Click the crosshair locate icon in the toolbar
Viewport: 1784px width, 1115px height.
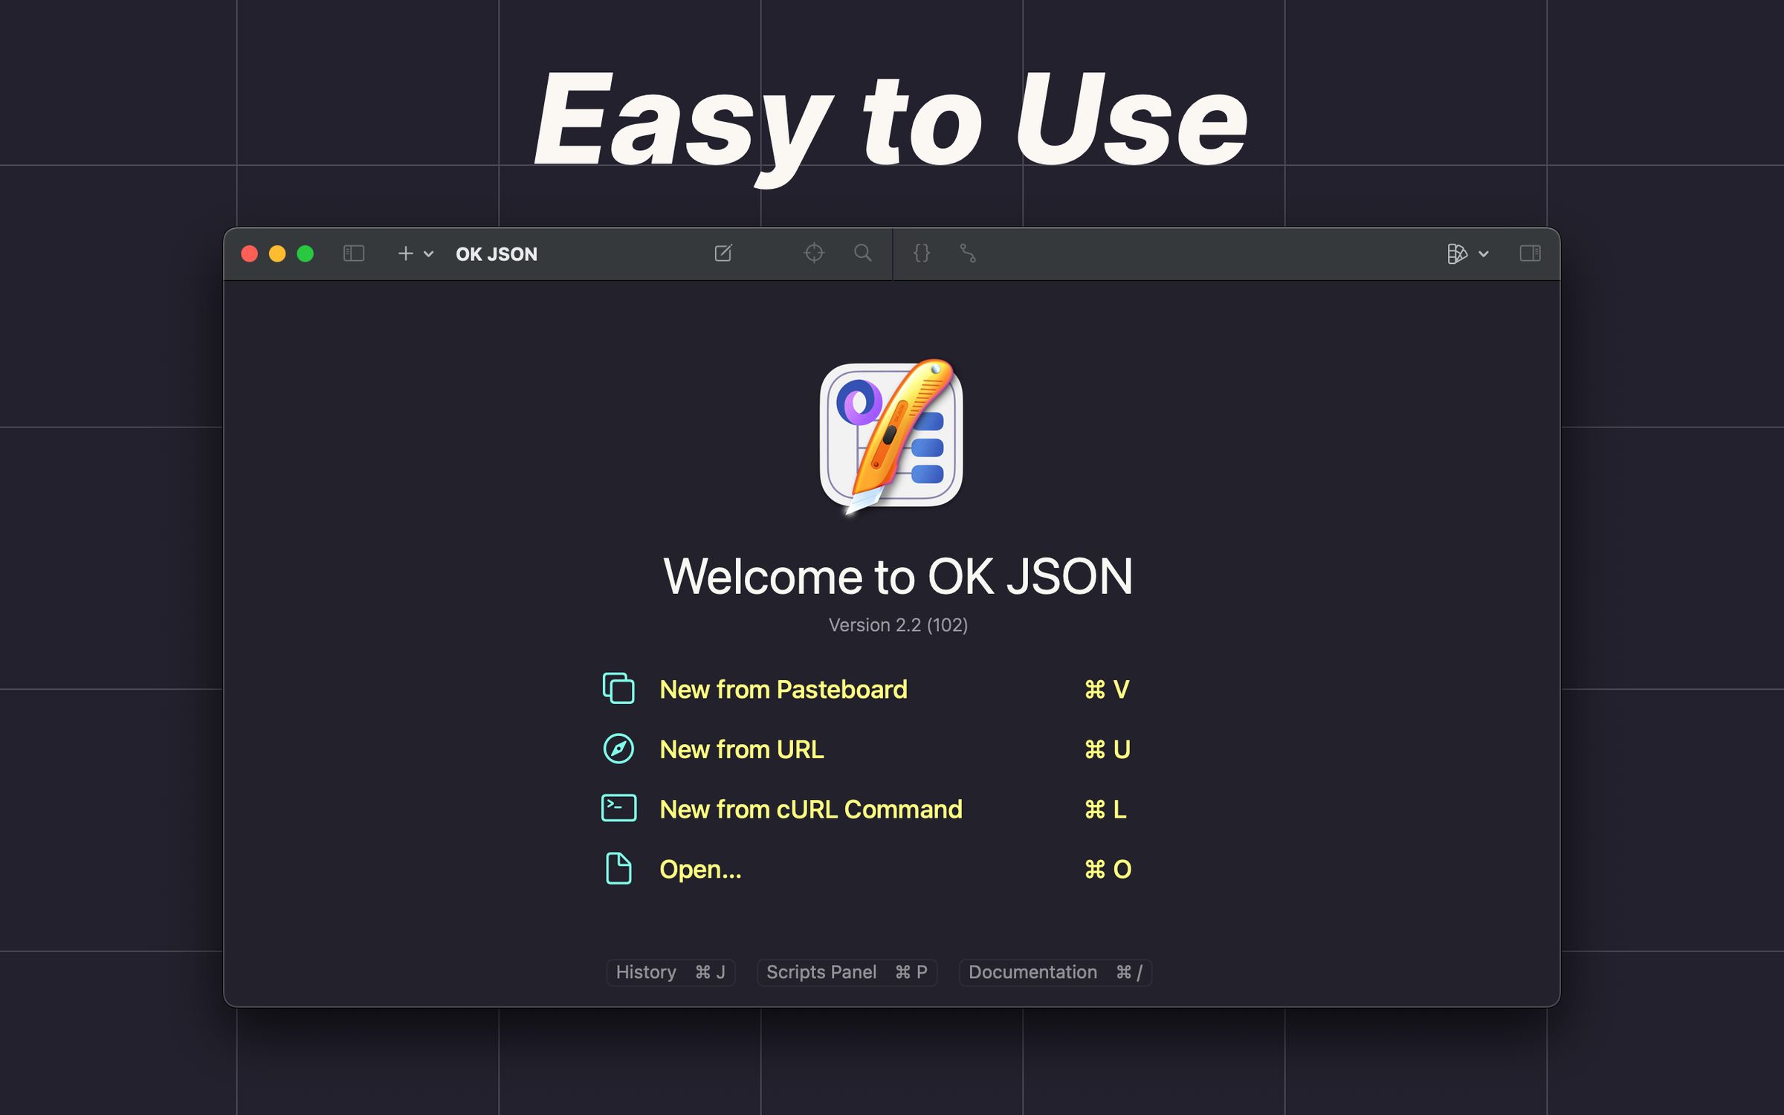(x=815, y=253)
